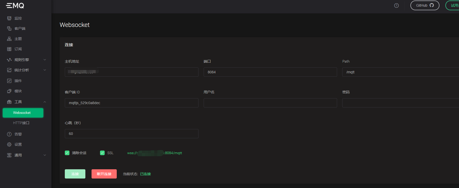
Task: Toggle the 清除会话 clean session checkbox
Action: click(67, 153)
